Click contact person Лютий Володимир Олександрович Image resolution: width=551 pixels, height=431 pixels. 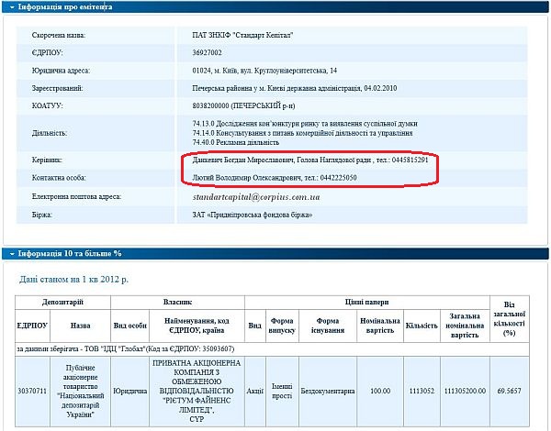(246, 178)
